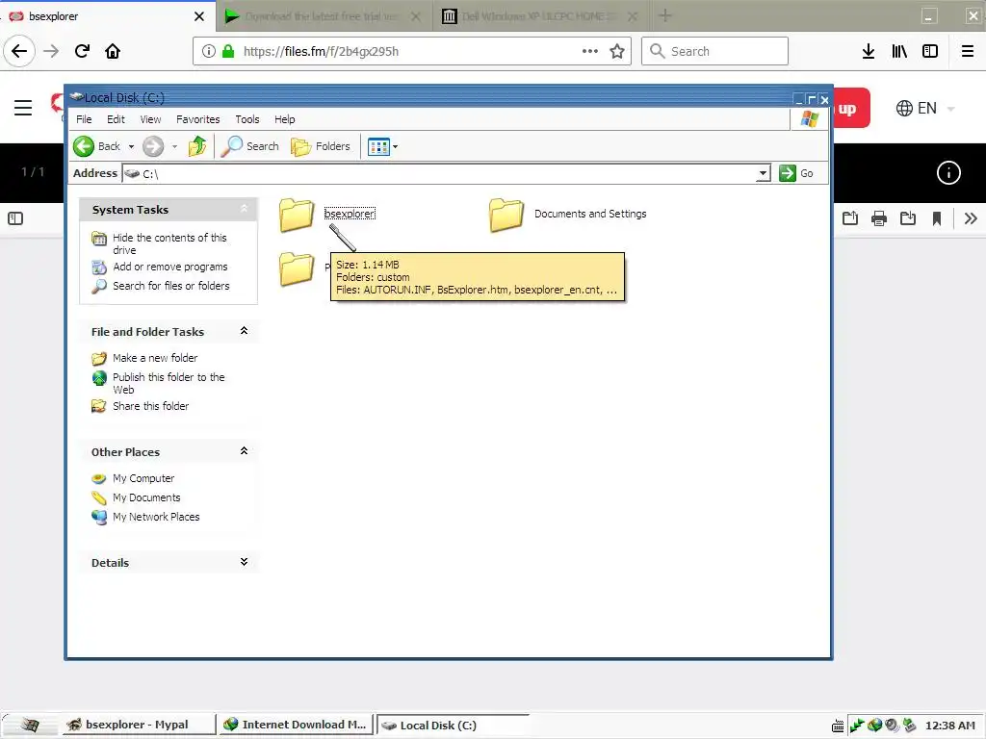The width and height of the screenshot is (986, 739).
Task: Bookmark this page with the star icon
Action: click(x=617, y=52)
